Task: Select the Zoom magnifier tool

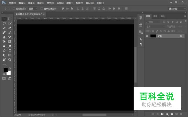Action: coord(10,60)
